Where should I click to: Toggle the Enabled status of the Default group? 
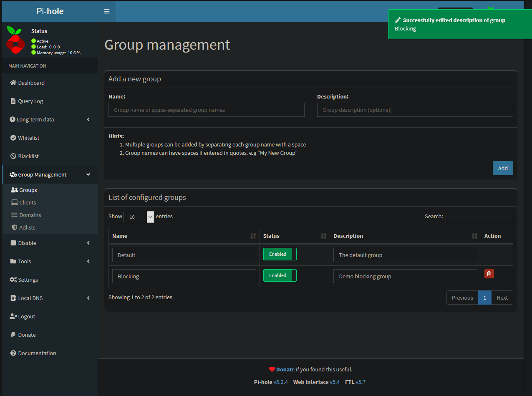coord(280,254)
